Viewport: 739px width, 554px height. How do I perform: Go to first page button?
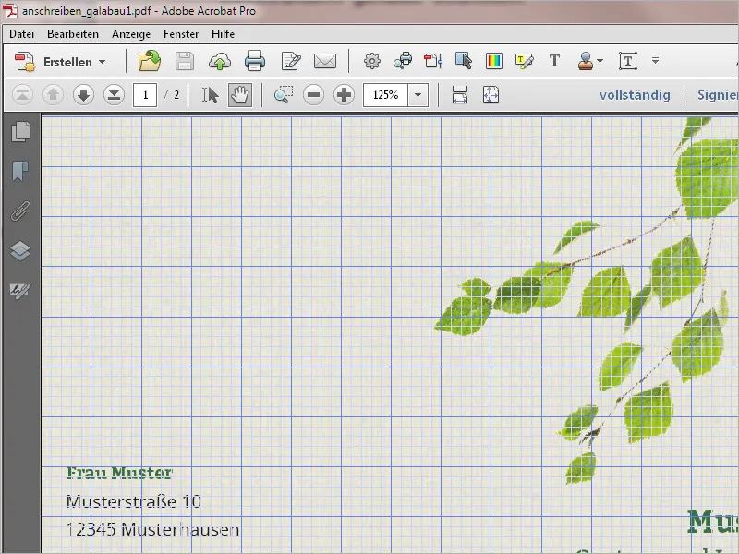click(x=22, y=95)
